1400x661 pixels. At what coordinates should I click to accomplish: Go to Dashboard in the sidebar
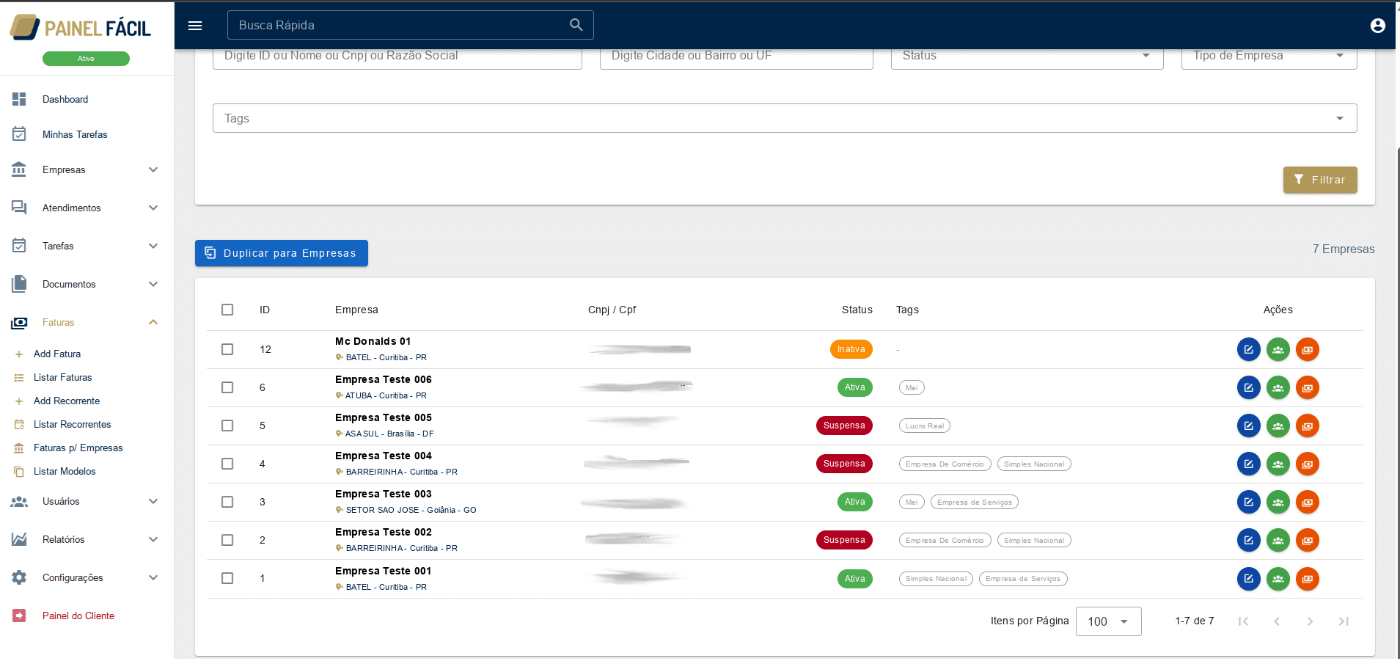(x=65, y=100)
